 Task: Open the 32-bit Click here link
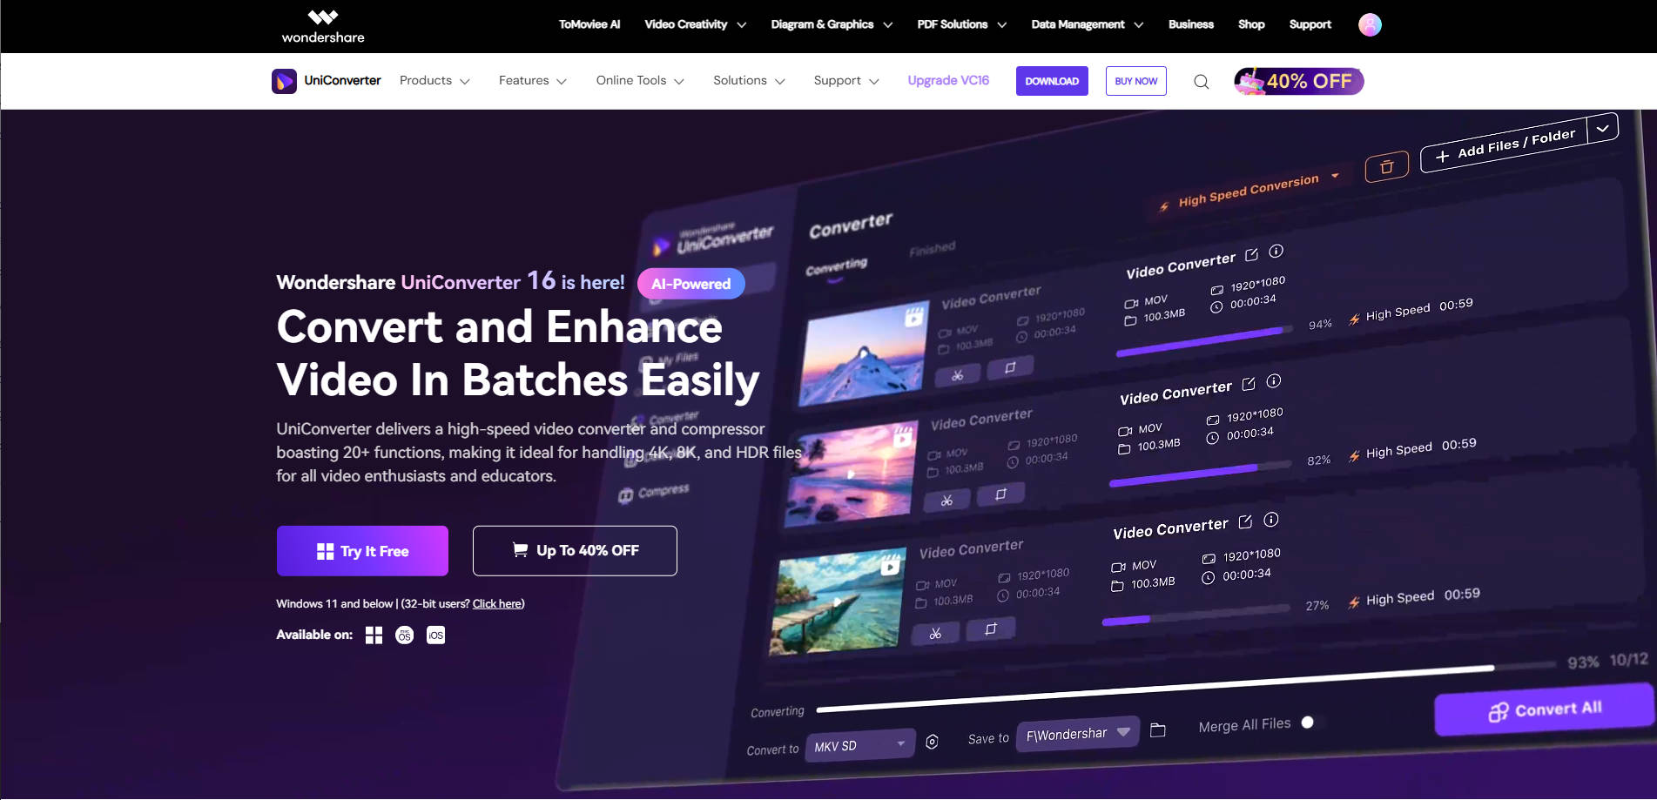click(x=497, y=604)
